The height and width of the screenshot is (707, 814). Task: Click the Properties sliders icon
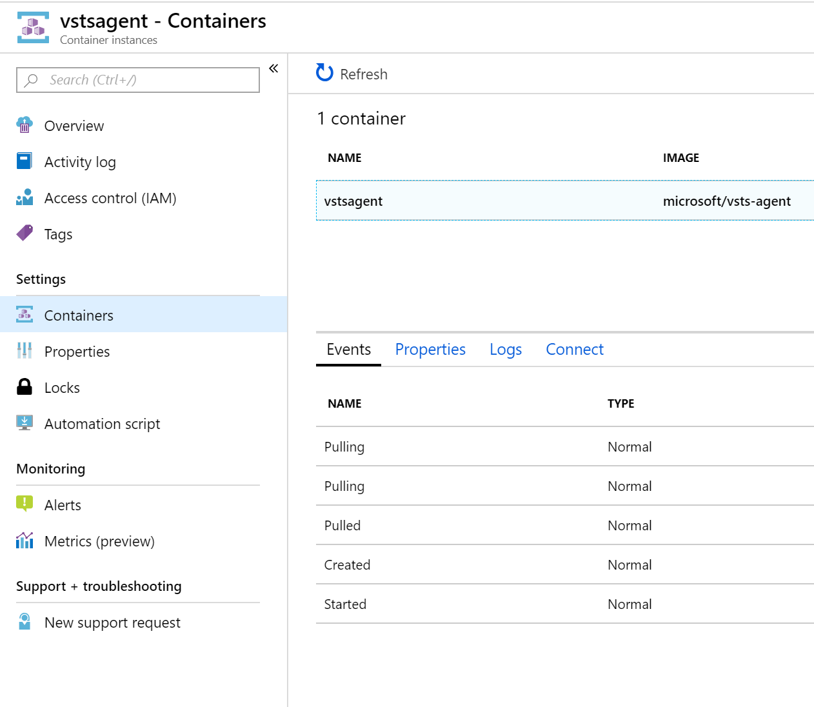pos(25,350)
